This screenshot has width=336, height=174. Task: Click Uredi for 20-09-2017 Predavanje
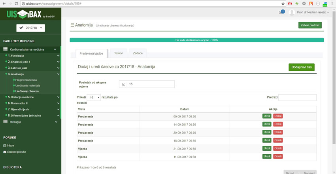coord(267,132)
